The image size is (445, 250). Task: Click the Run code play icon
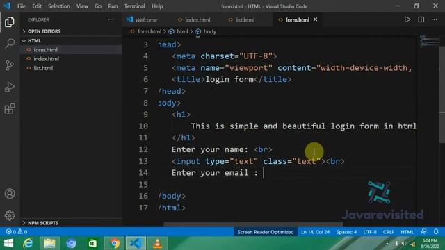(x=407, y=19)
